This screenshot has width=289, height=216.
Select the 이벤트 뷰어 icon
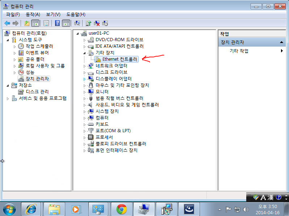click(x=21, y=53)
